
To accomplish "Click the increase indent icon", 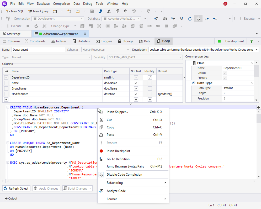I will (215, 19).
